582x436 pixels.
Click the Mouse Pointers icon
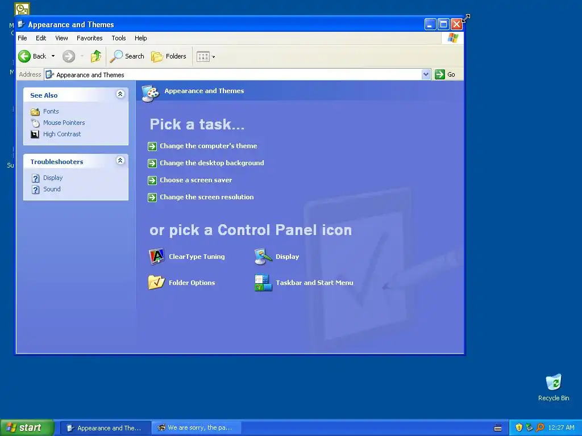pos(35,123)
